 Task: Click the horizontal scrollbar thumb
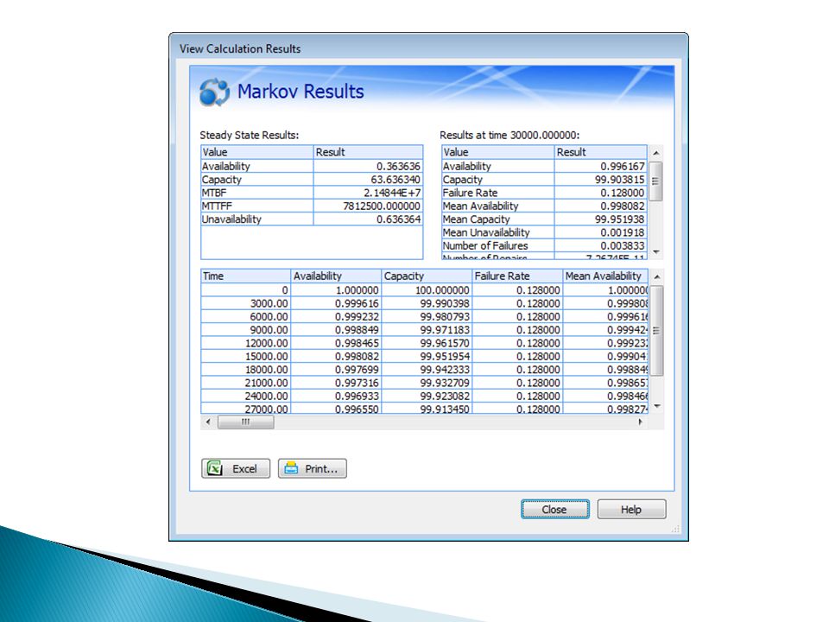[x=246, y=422]
